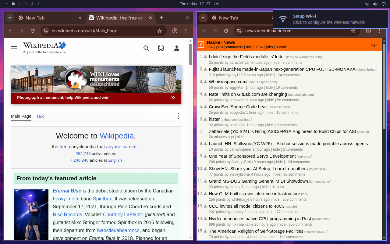
Task: Open Hacker News 'ask' menu item
Action: pos(249,47)
